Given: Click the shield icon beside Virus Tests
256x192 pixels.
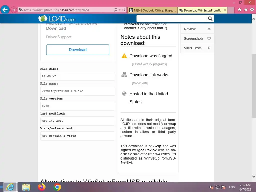Looking at the screenshot, I should click(x=209, y=48).
